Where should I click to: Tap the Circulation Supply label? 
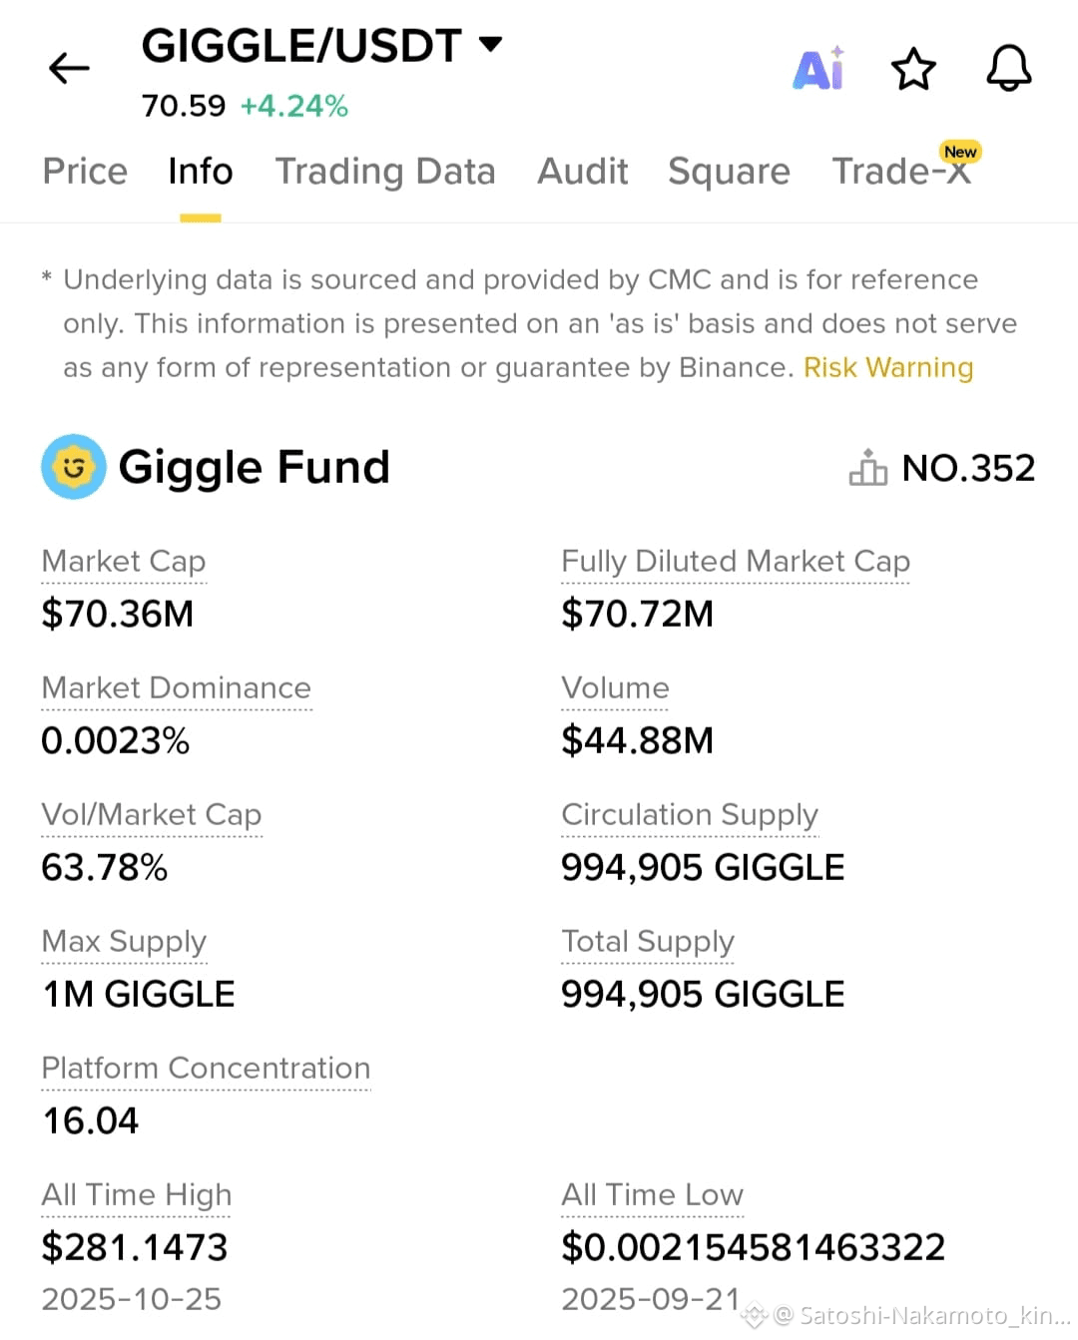coord(690,815)
